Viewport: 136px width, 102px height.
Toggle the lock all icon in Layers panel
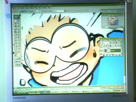110,46
